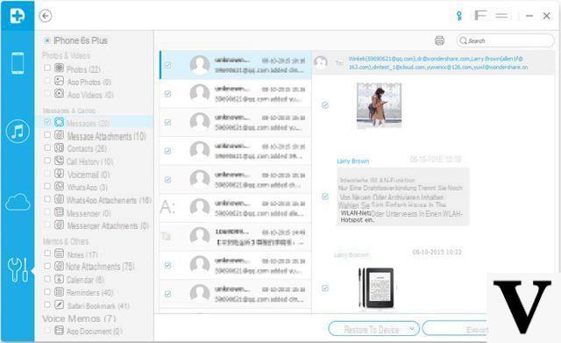The width and height of the screenshot is (561, 343).
Task: Open the wrench and screwdriver toolkit icon
Action: click(x=18, y=269)
